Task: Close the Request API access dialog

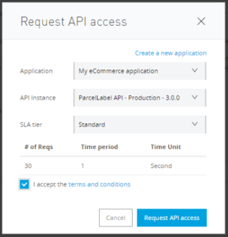Action: [x=201, y=21]
